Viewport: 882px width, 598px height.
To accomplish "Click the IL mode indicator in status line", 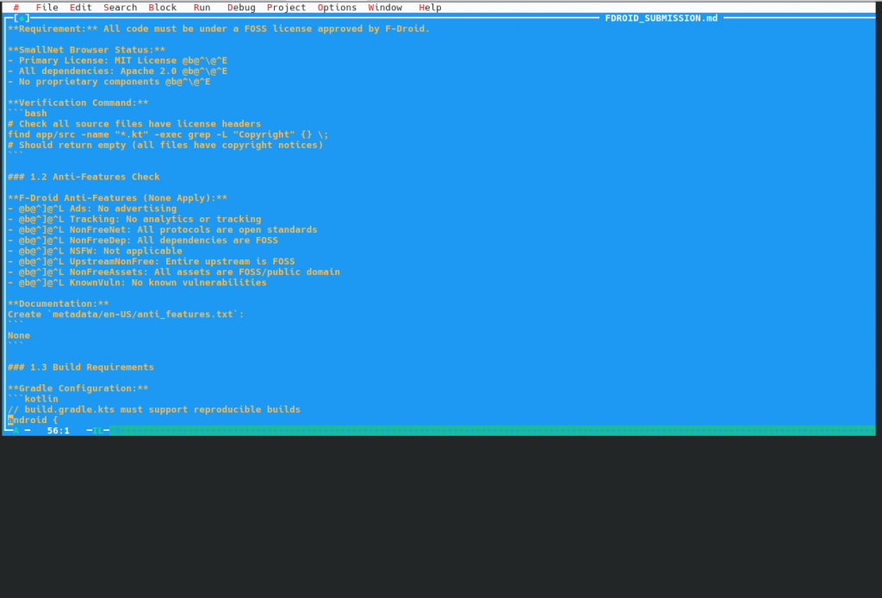I will pos(97,430).
